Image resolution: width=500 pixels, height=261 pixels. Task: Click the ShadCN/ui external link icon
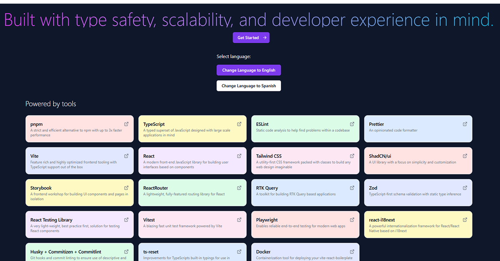tap(465, 155)
